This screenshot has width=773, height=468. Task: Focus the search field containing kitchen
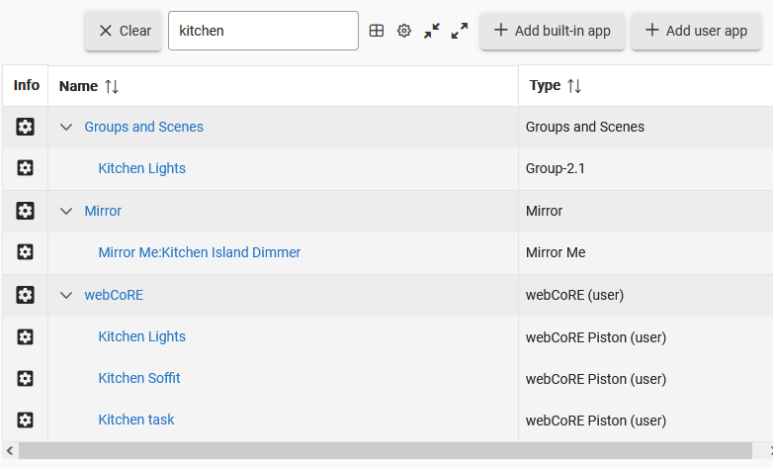(x=263, y=31)
